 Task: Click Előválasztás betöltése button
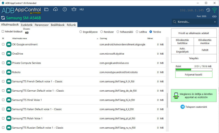click(x=182, y=41)
